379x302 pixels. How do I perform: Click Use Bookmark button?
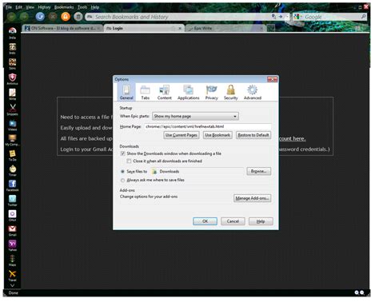[217, 135]
